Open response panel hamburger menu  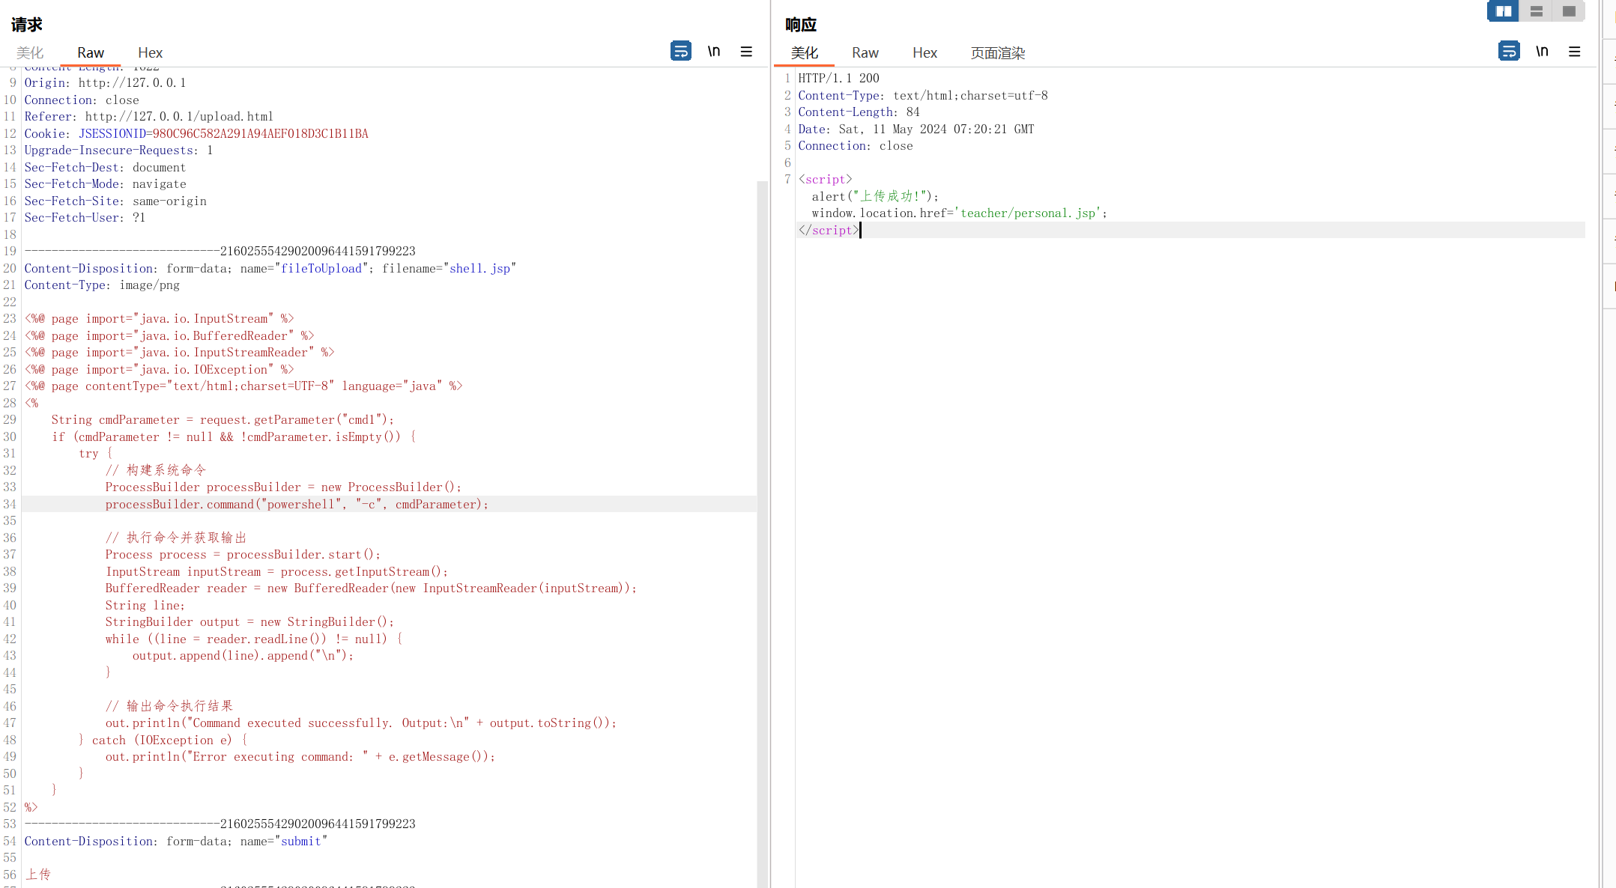click(1574, 51)
